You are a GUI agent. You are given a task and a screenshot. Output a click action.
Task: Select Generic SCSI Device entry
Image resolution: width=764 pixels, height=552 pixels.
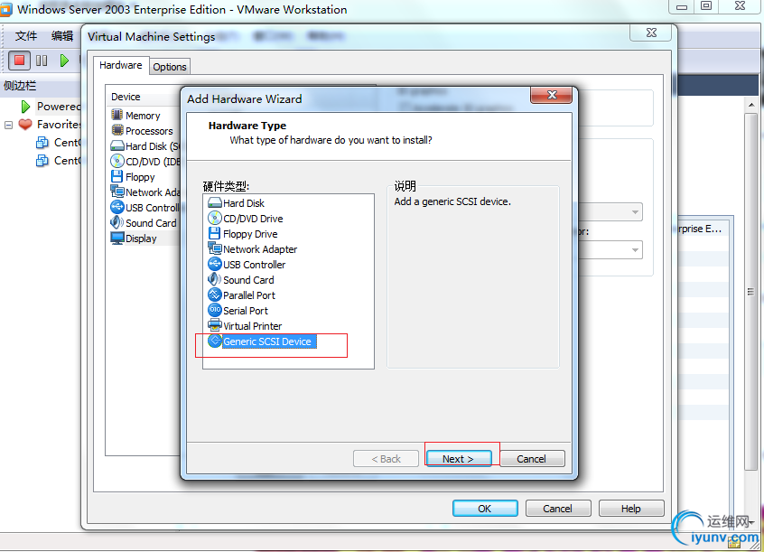tap(262, 341)
